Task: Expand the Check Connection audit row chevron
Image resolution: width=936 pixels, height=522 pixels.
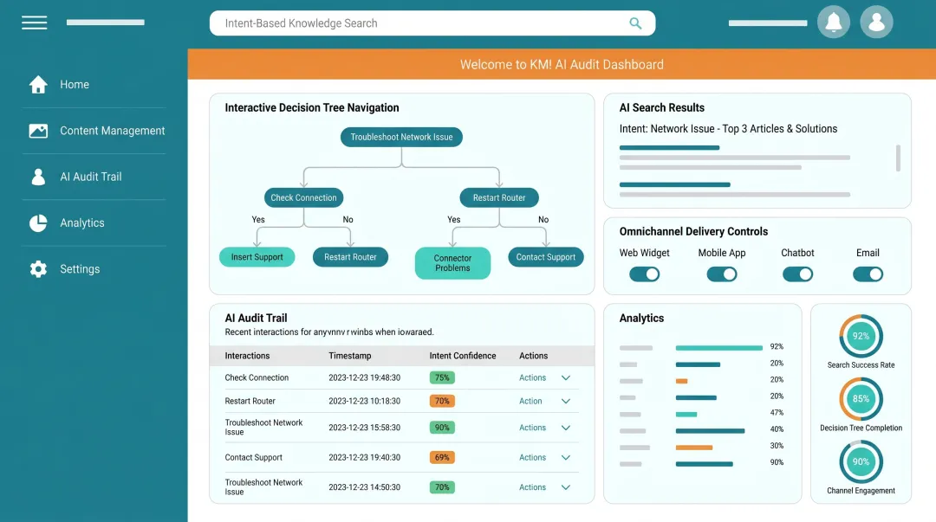Action: (566, 377)
